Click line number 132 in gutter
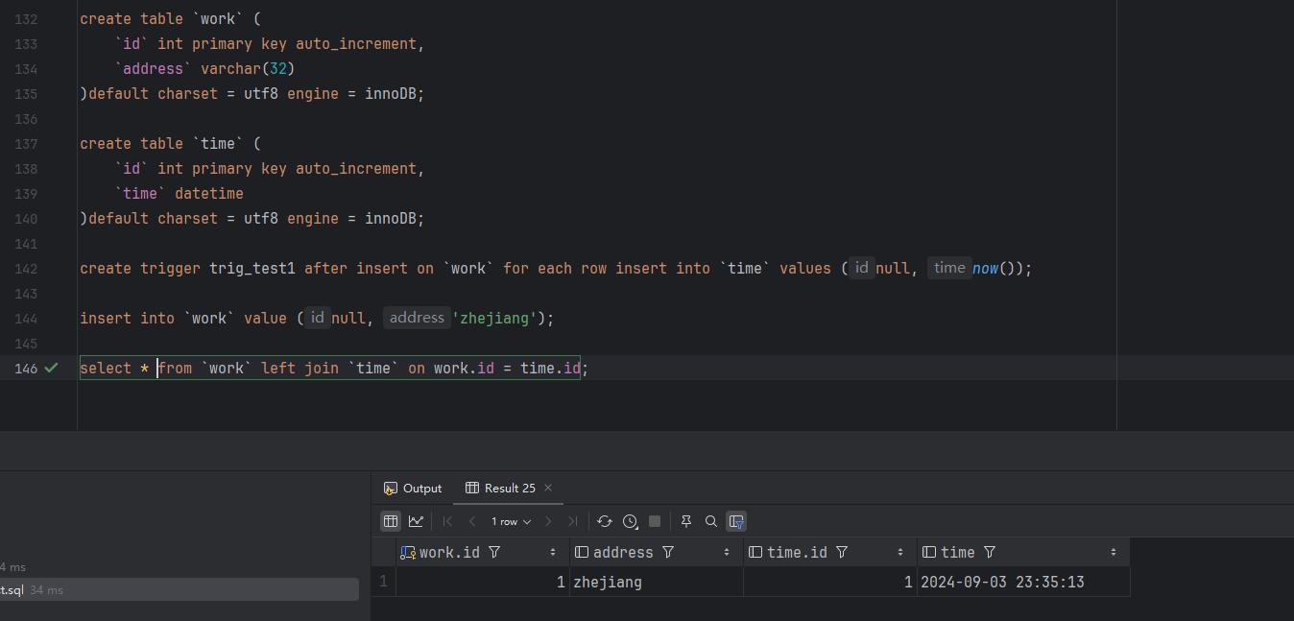 coord(27,19)
